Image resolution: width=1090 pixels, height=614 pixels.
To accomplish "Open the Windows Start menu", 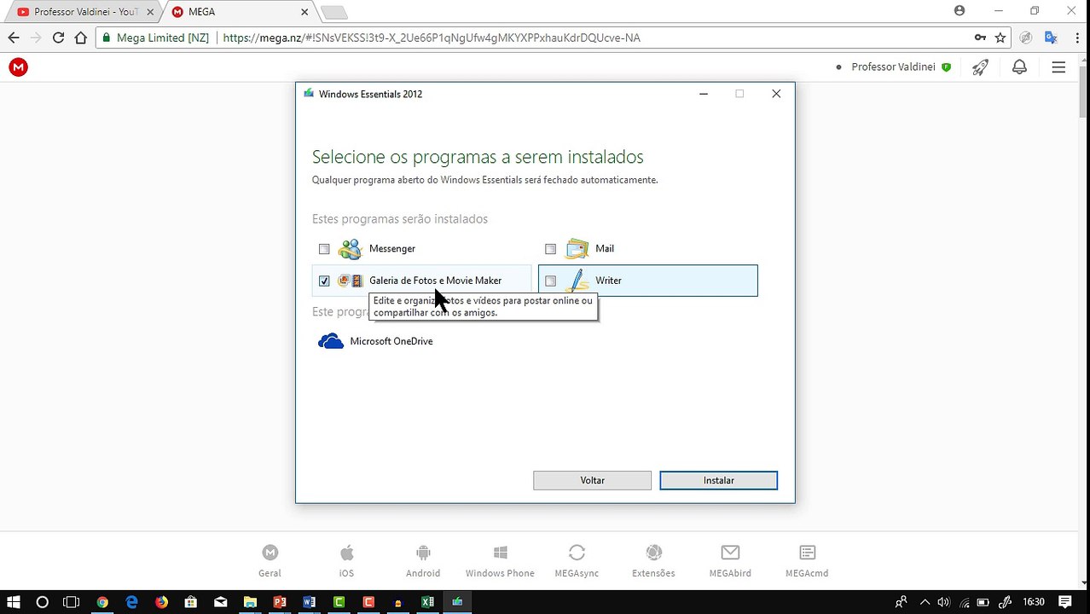I will (14, 602).
